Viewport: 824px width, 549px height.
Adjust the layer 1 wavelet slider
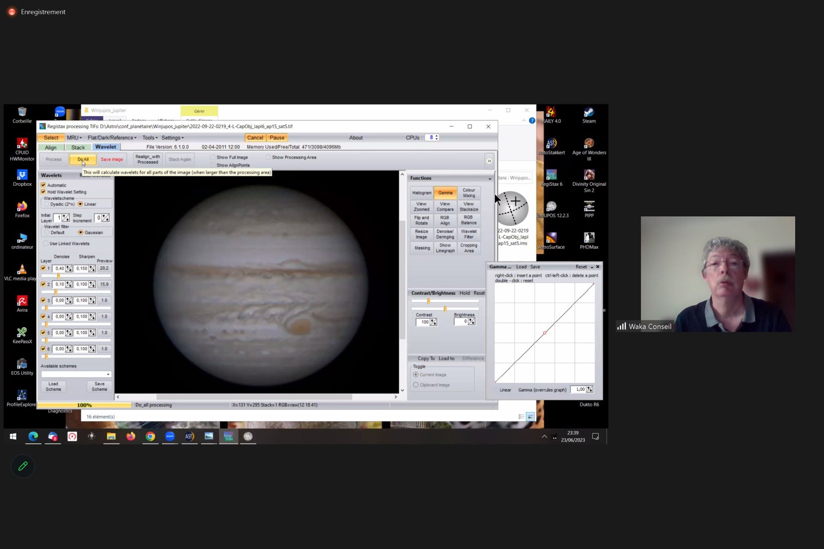(76, 276)
